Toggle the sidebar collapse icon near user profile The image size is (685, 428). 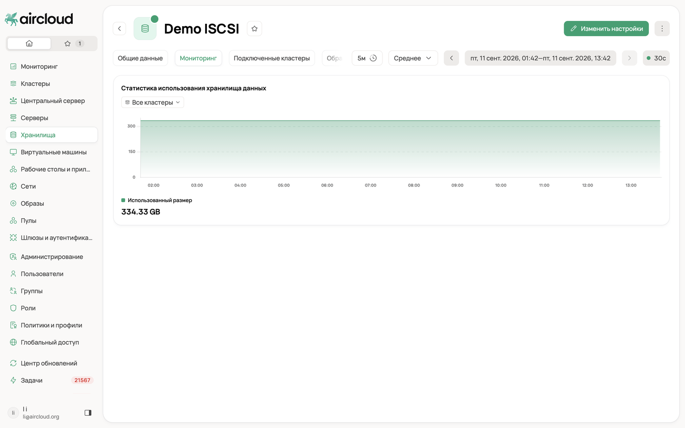88,413
